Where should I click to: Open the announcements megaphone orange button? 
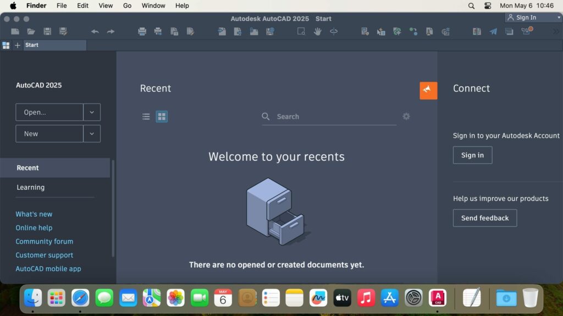428,91
